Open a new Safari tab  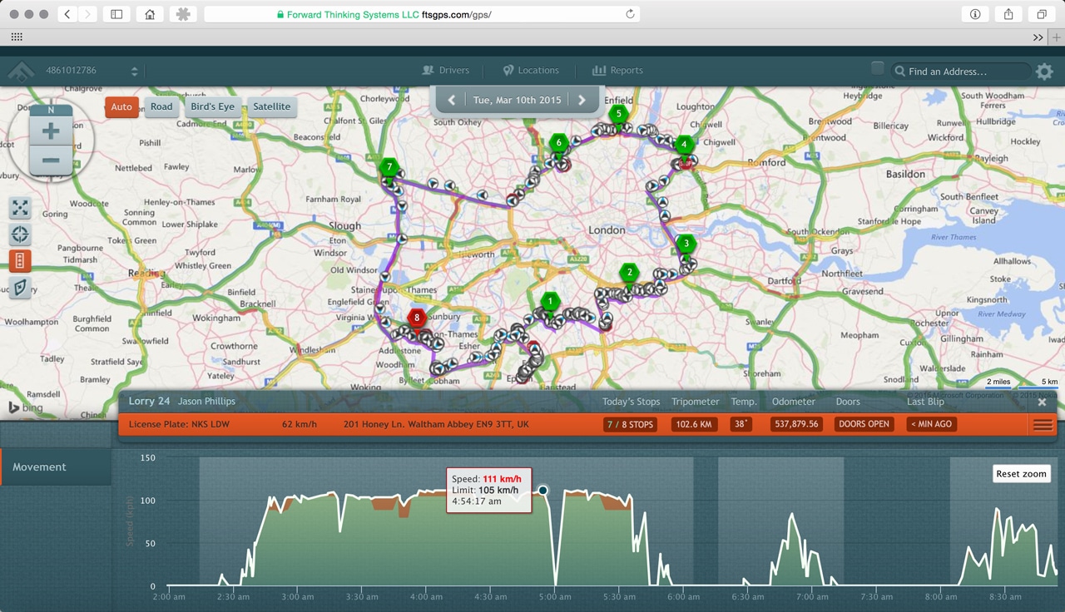pyautogui.click(x=1056, y=37)
